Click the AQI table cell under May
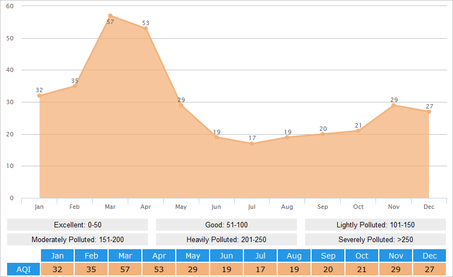 tap(193, 269)
